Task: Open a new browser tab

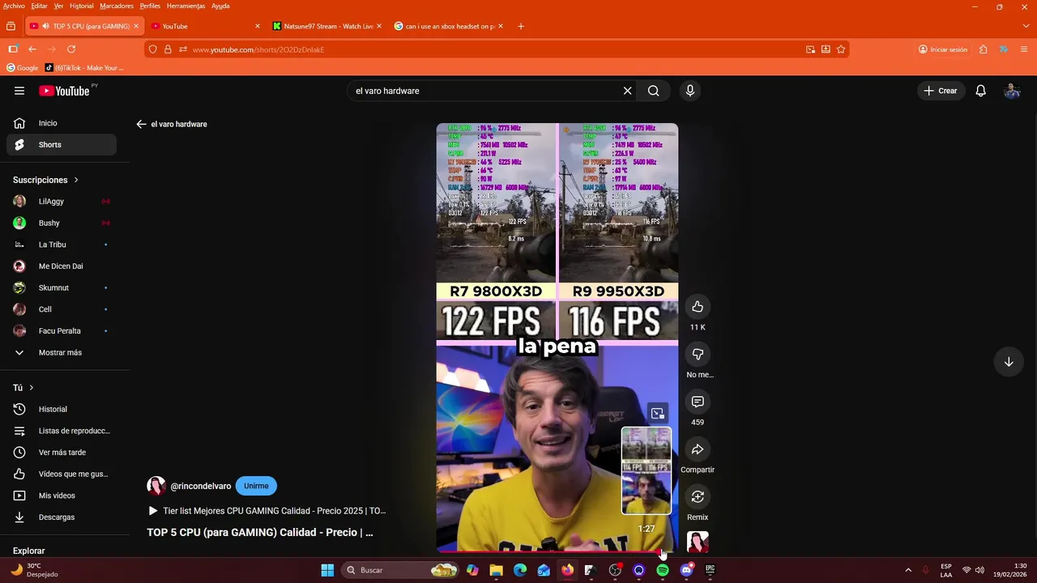Action: [521, 26]
